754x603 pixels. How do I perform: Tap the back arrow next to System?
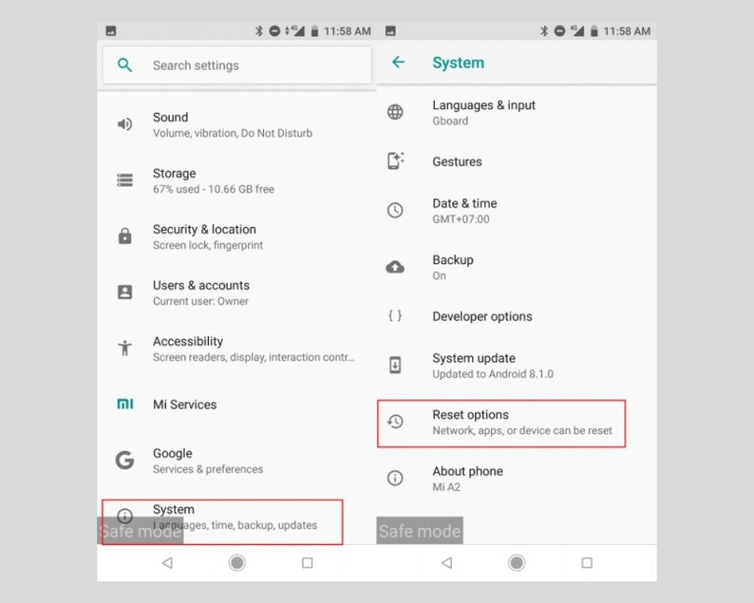[398, 62]
